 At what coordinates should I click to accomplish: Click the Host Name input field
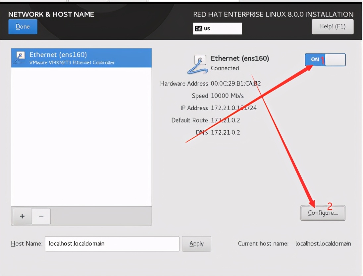[x=112, y=244]
